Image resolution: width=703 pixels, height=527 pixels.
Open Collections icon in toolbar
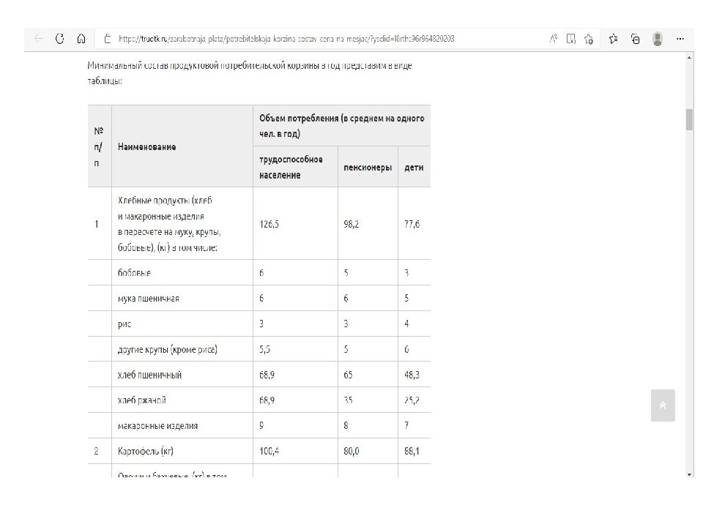[636, 39]
